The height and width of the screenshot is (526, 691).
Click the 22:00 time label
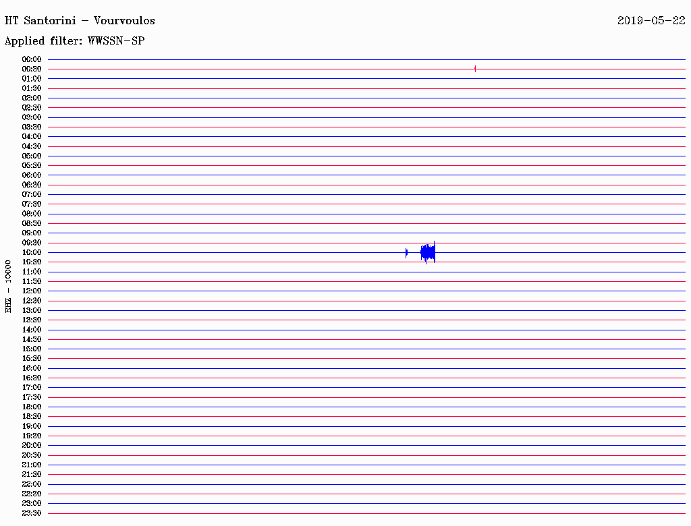tap(32, 484)
